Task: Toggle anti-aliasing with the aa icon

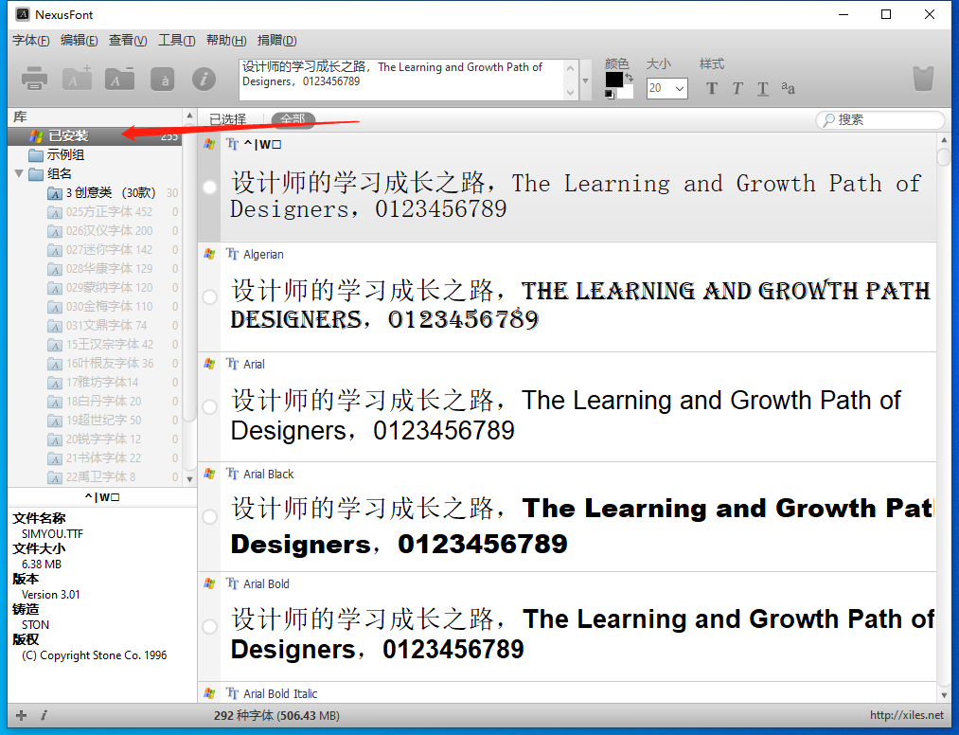Action: click(788, 88)
